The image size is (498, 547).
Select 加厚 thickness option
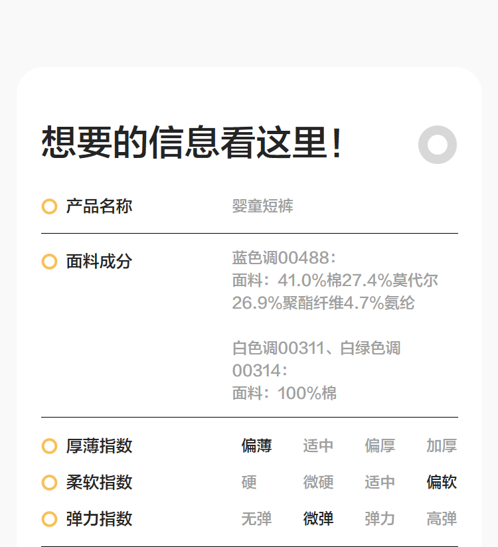pos(442,446)
